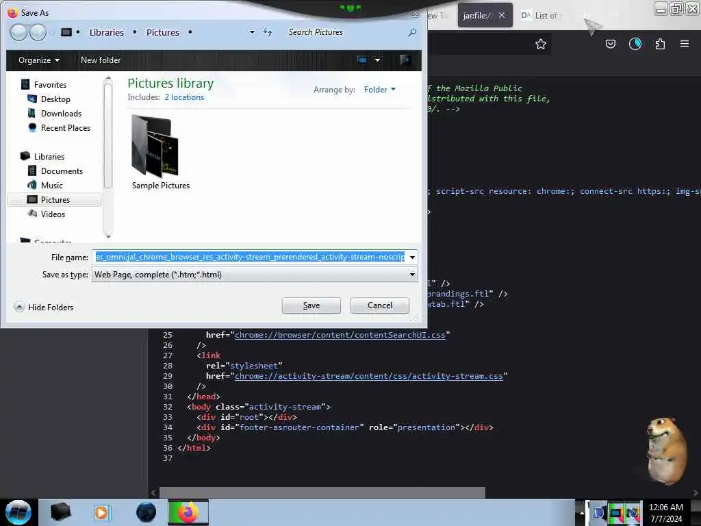
Task: Open the view options dropdown arrow
Action: 378,60
